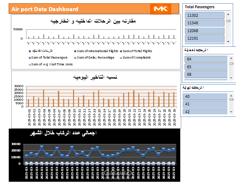Screen dimensions: 236x184
Task: Click scroll-up arrow of slicer containing 40
Action: click(x=231, y=96)
